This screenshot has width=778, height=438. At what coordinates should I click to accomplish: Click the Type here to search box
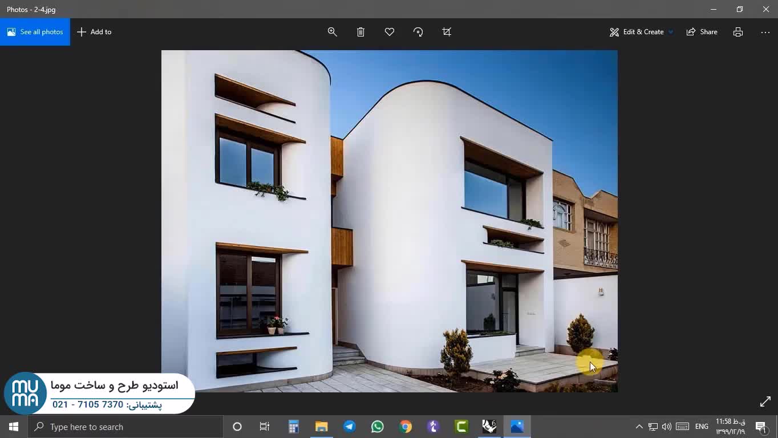pos(125,427)
